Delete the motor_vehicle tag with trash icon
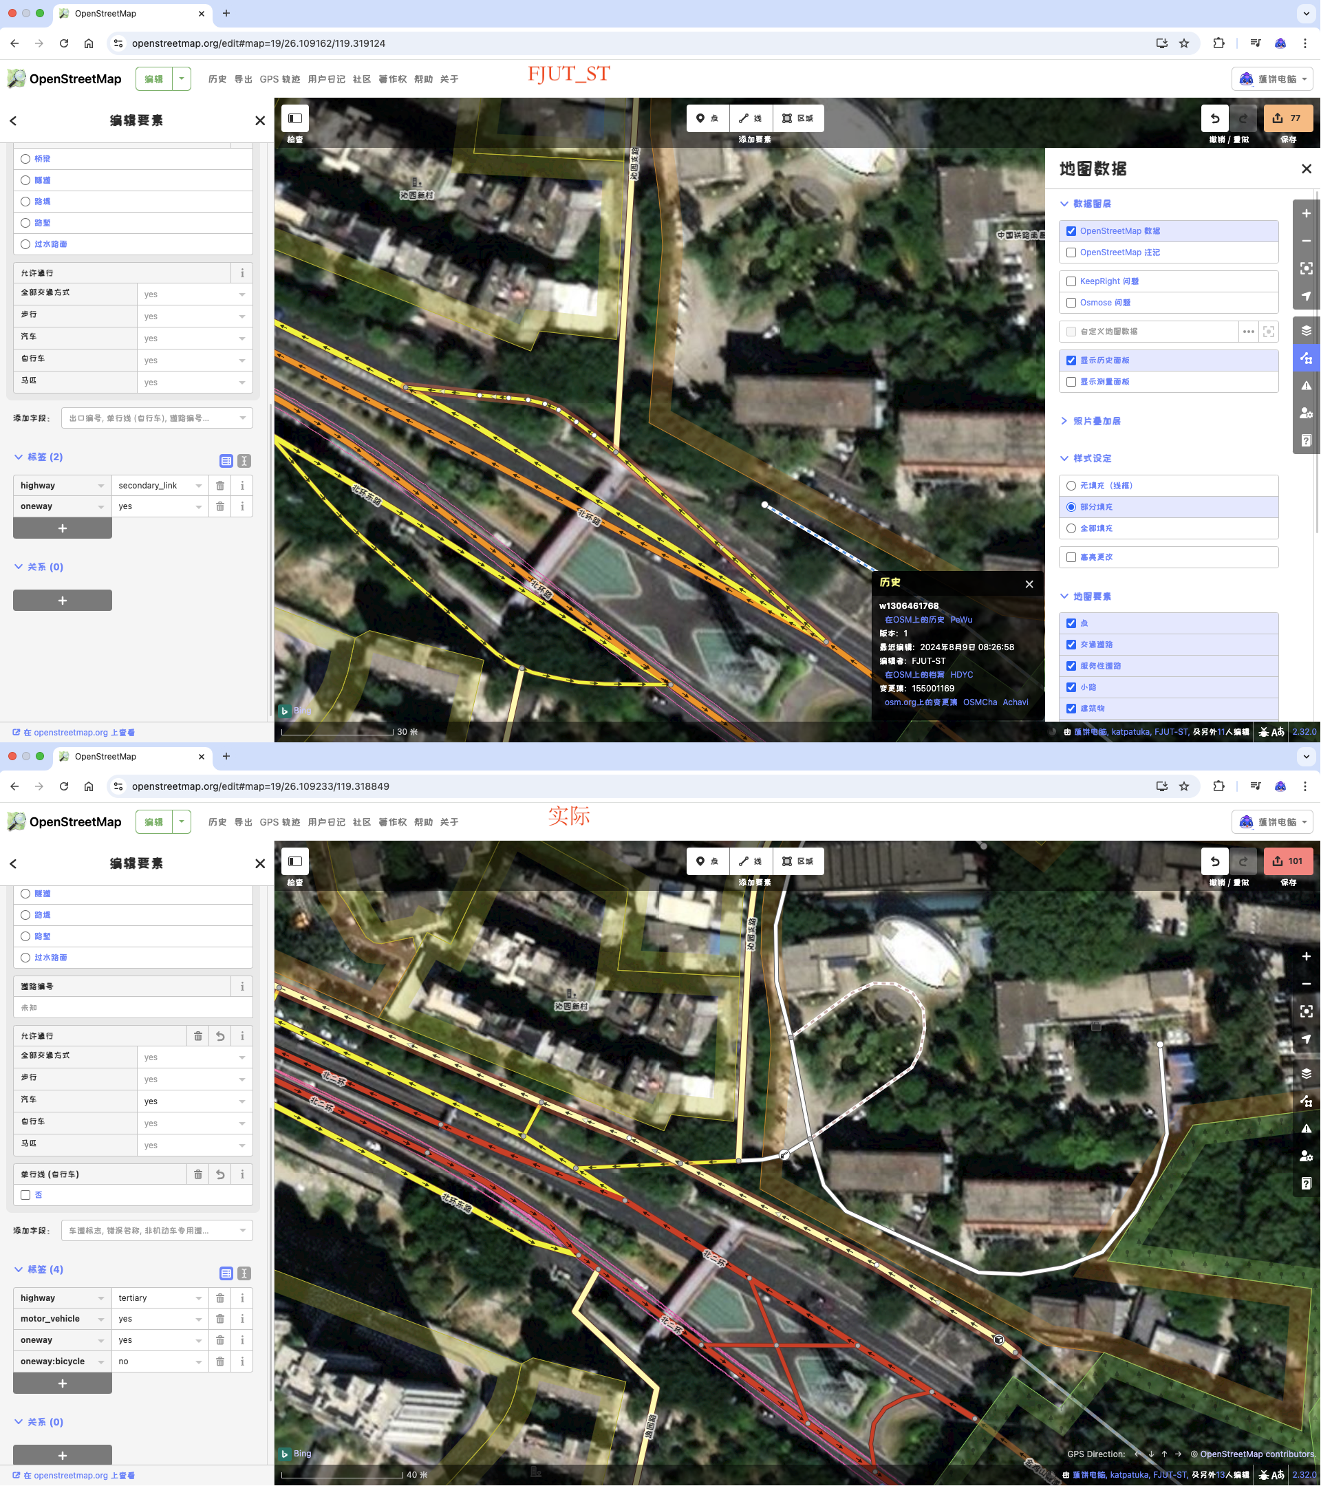The width and height of the screenshot is (1321, 1486). point(220,1320)
